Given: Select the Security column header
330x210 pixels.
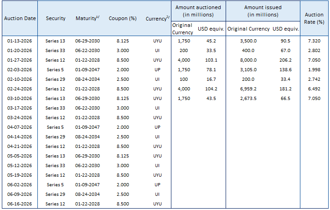Looking at the screenshot, I should coord(55,18).
